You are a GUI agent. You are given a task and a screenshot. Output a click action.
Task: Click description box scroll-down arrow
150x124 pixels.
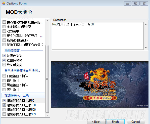(146, 48)
